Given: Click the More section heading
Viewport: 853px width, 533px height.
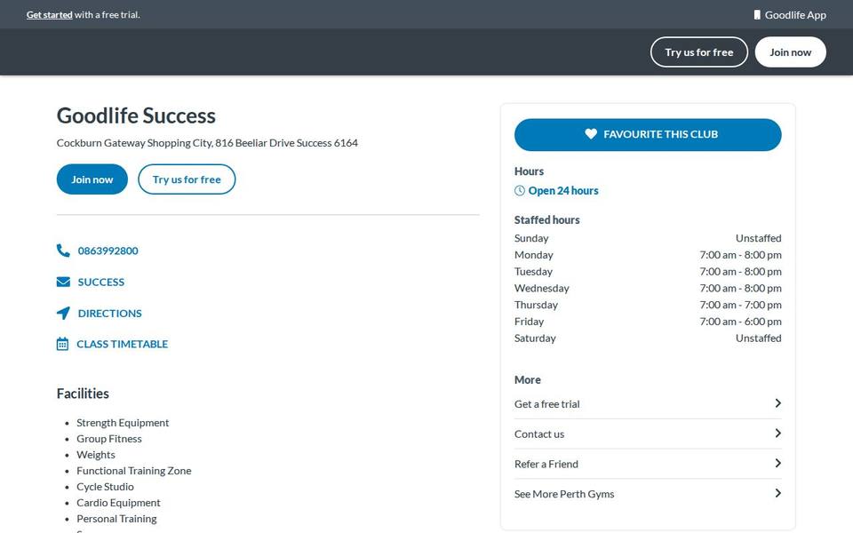Looking at the screenshot, I should coord(527,379).
